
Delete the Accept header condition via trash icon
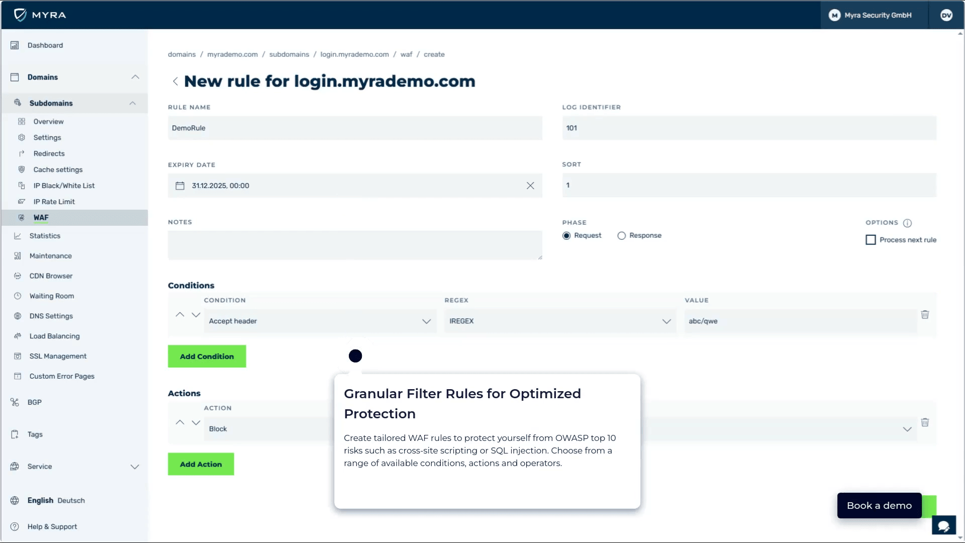(x=925, y=314)
